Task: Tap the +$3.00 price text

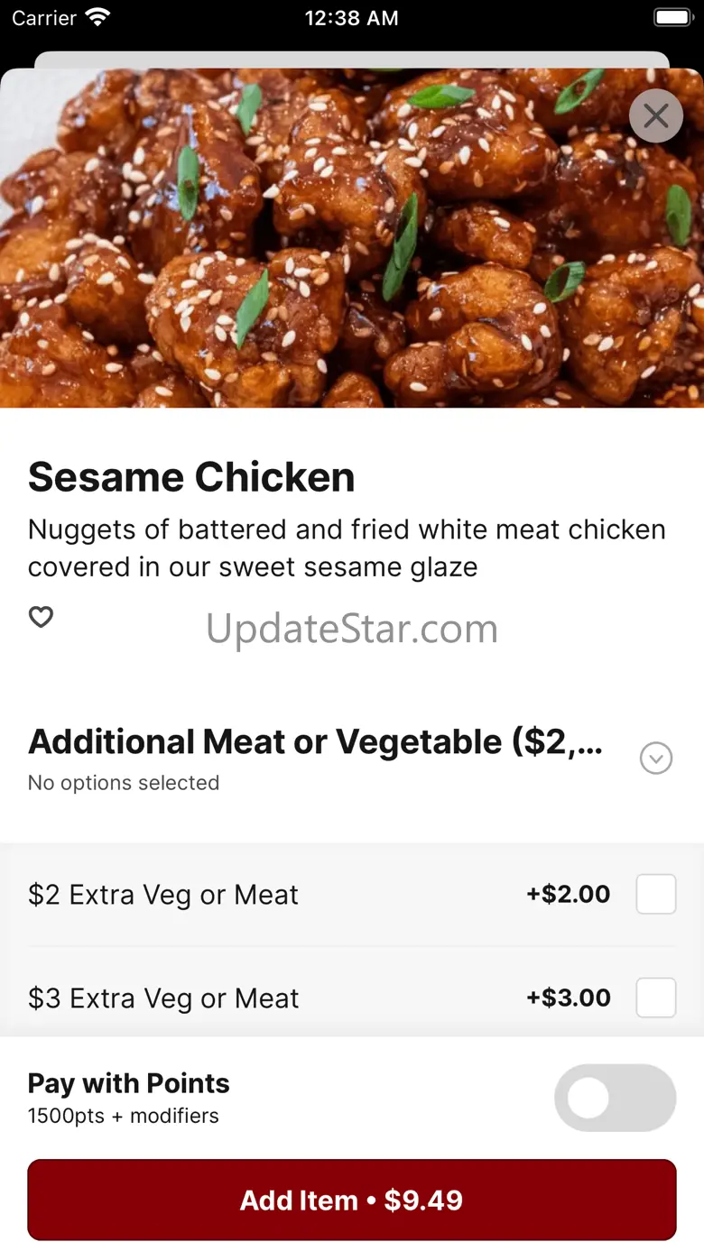Action: coord(568,998)
